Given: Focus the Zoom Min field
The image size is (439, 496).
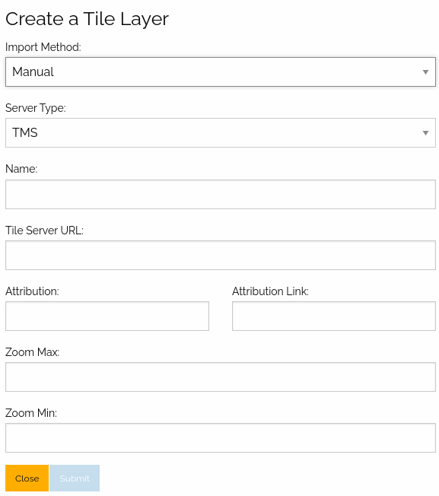Looking at the screenshot, I should click(221, 437).
